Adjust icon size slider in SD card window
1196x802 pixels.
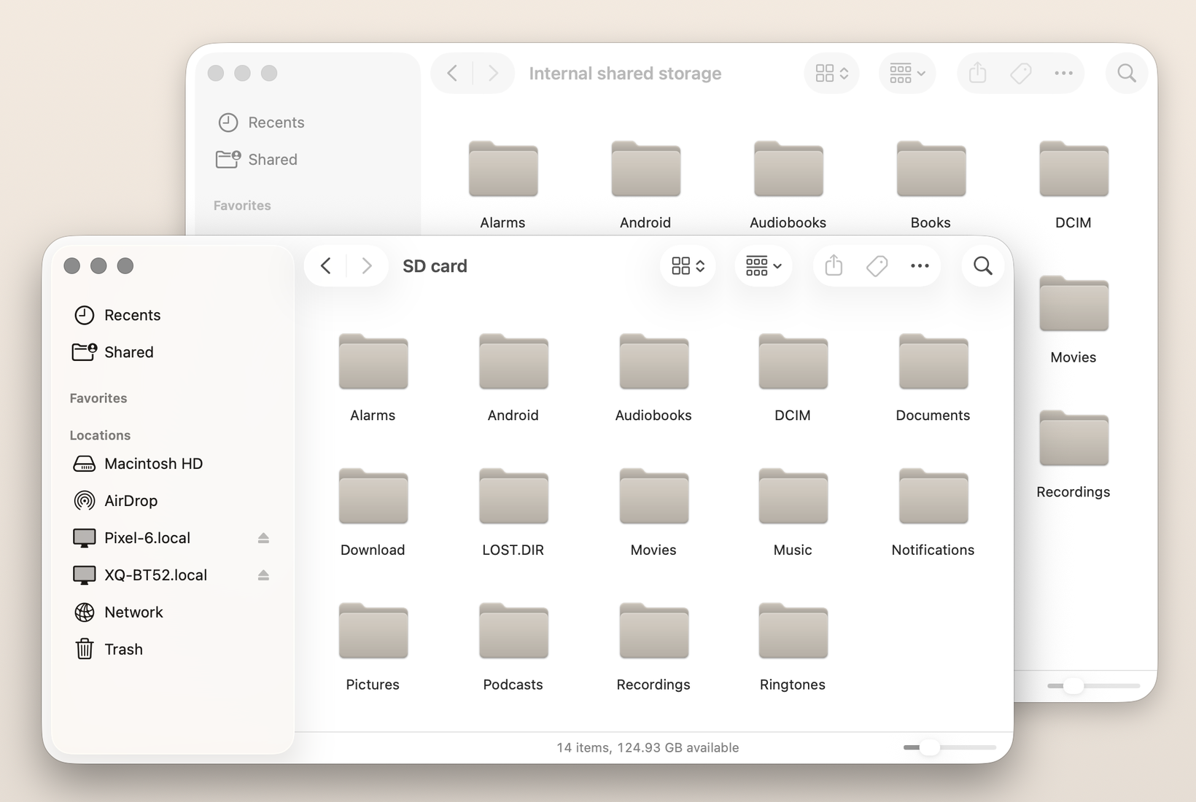coord(929,747)
